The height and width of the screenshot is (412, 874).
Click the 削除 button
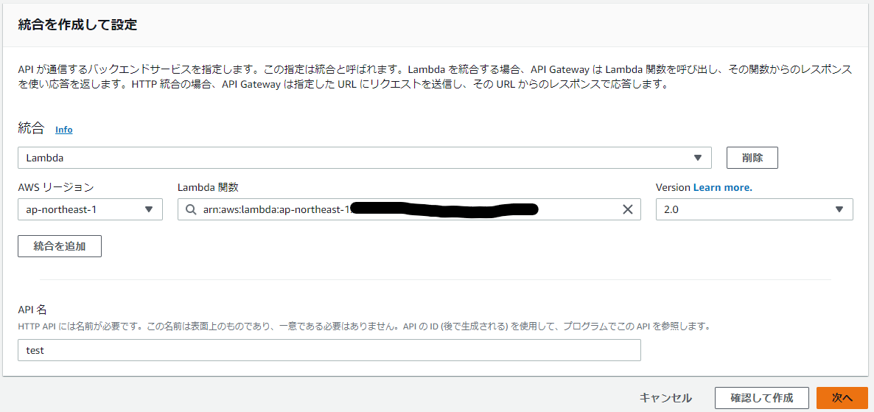coord(752,158)
